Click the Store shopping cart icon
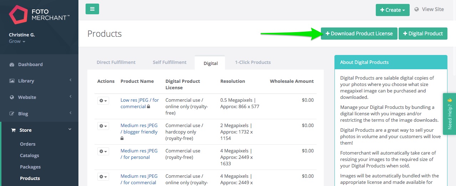Image resolution: width=456 pixels, height=186 pixels. click(13, 130)
